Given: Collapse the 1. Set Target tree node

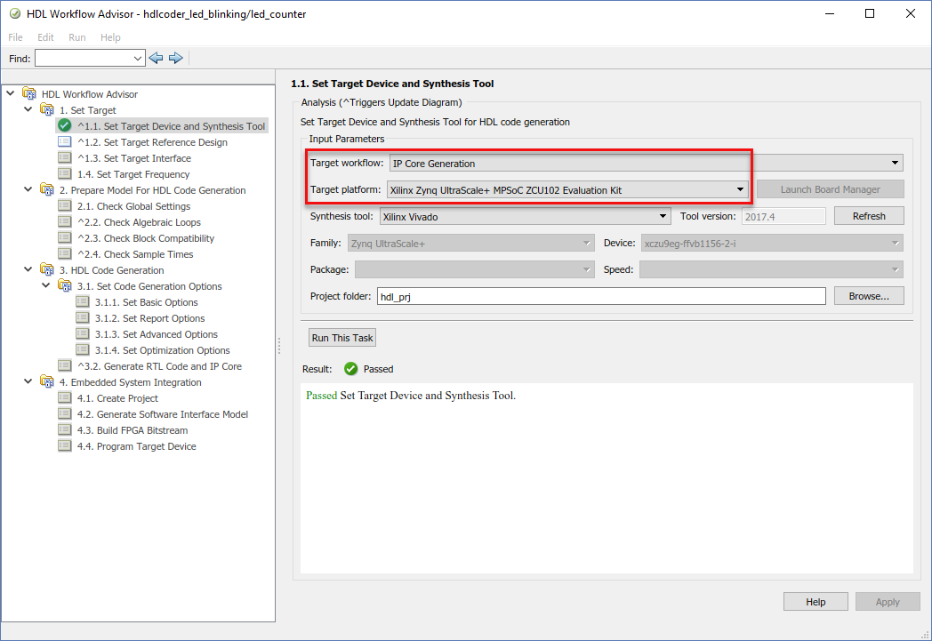Looking at the screenshot, I should point(28,109).
